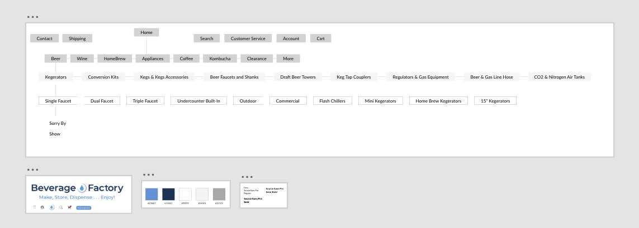Select Regulators & Gas Equipment node

coord(420,77)
